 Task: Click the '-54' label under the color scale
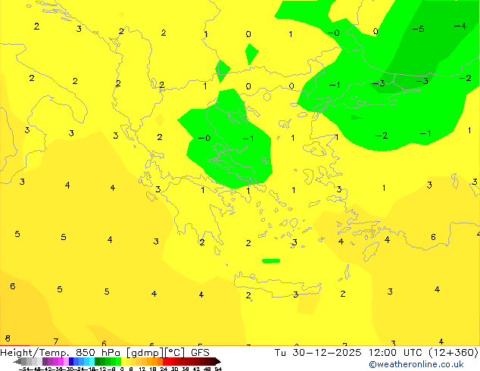[25, 369]
